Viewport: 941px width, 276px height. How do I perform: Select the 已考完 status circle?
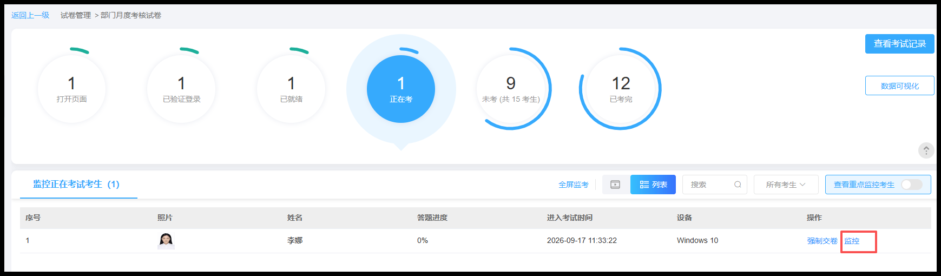pyautogui.click(x=621, y=89)
